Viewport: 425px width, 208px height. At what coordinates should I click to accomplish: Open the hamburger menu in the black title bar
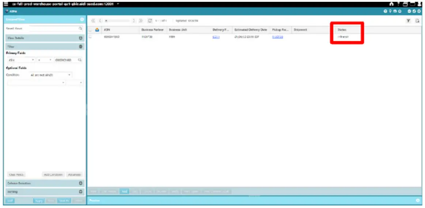(6, 4)
